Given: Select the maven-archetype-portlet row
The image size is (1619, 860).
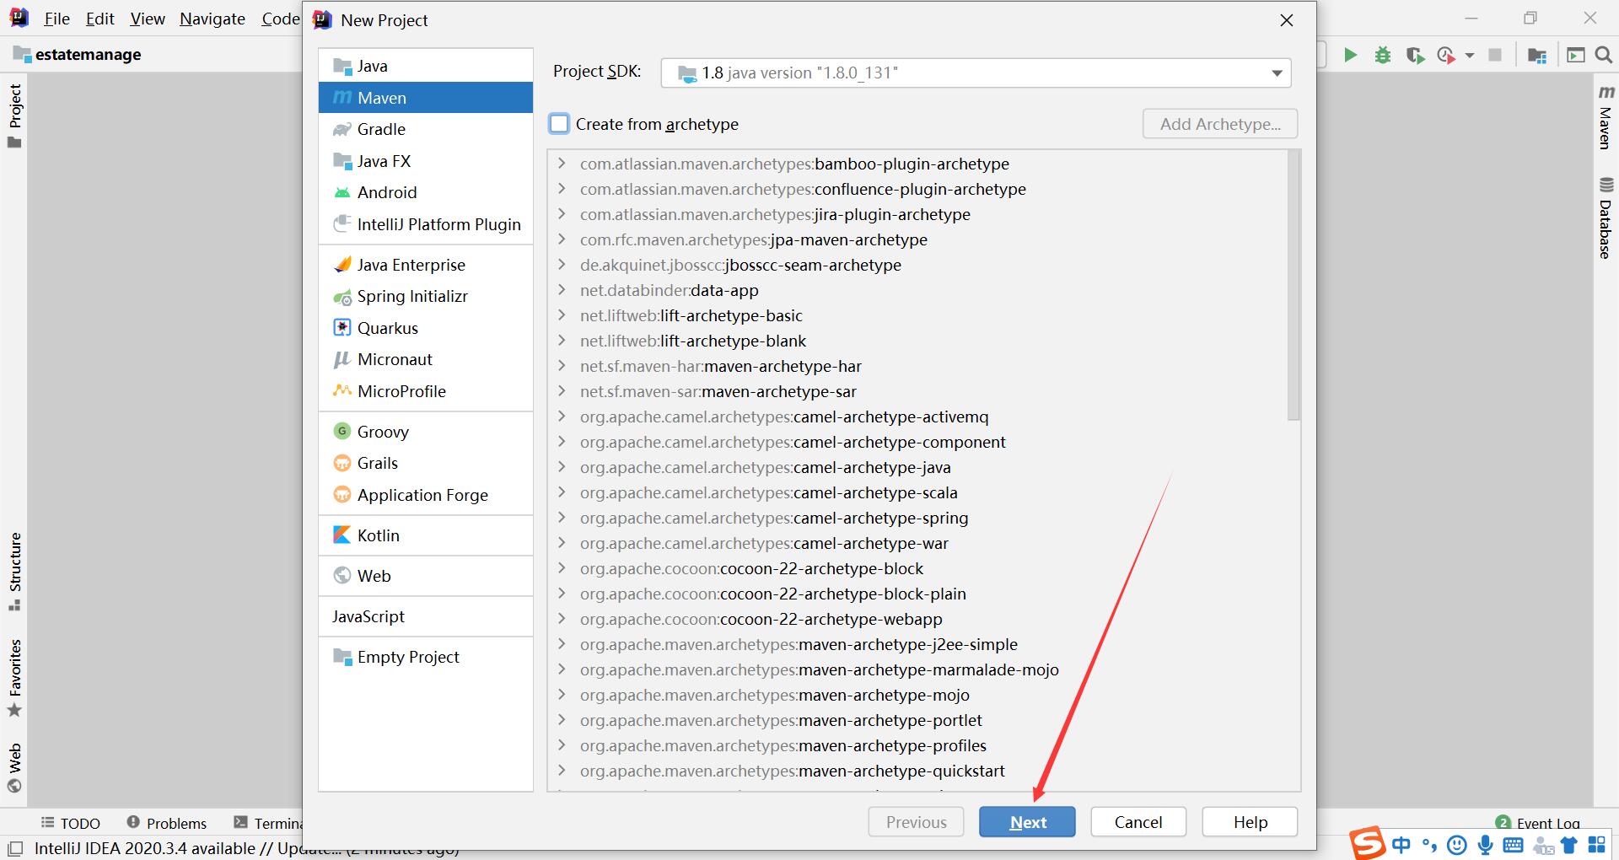Looking at the screenshot, I should [917, 720].
